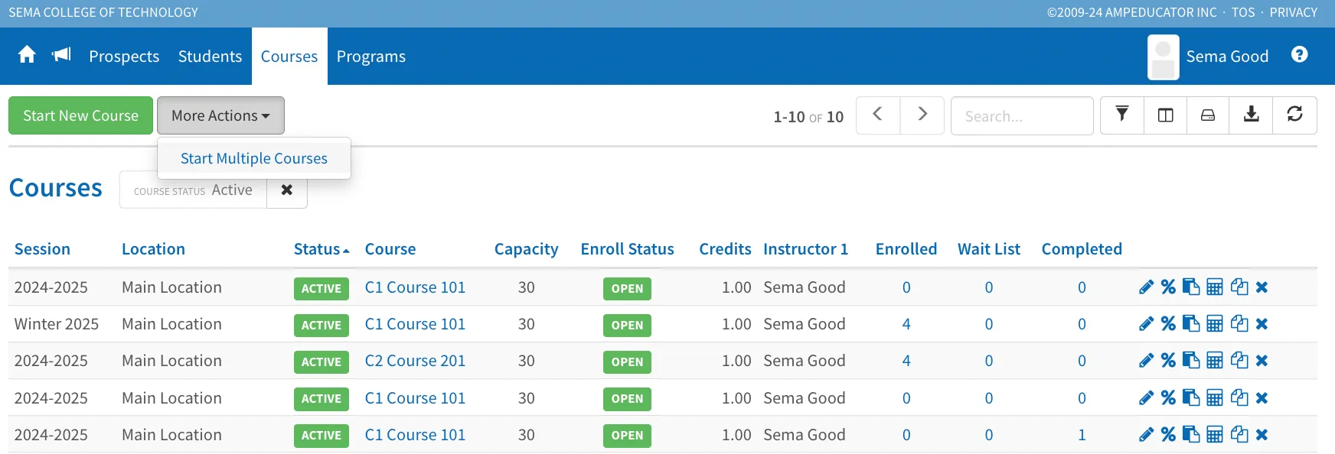The height and width of the screenshot is (454, 1335).
Task: Click percent icon on C2 Course 201 row
Action: coord(1168,361)
